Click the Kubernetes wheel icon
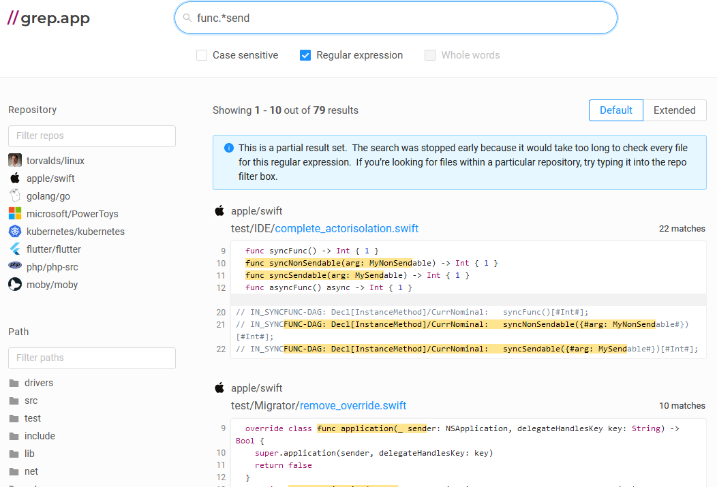The image size is (717, 487). tap(15, 231)
